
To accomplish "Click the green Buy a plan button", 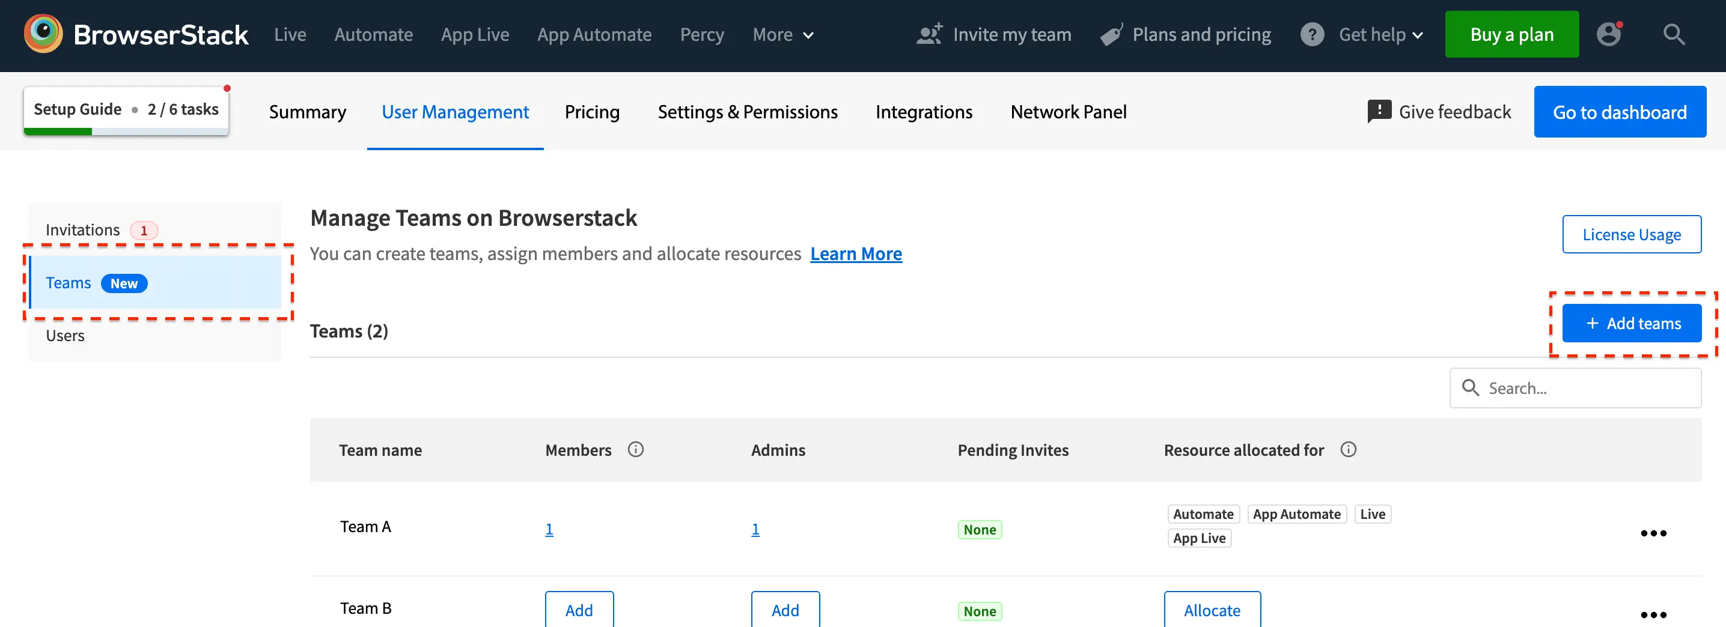I will pyautogui.click(x=1511, y=35).
